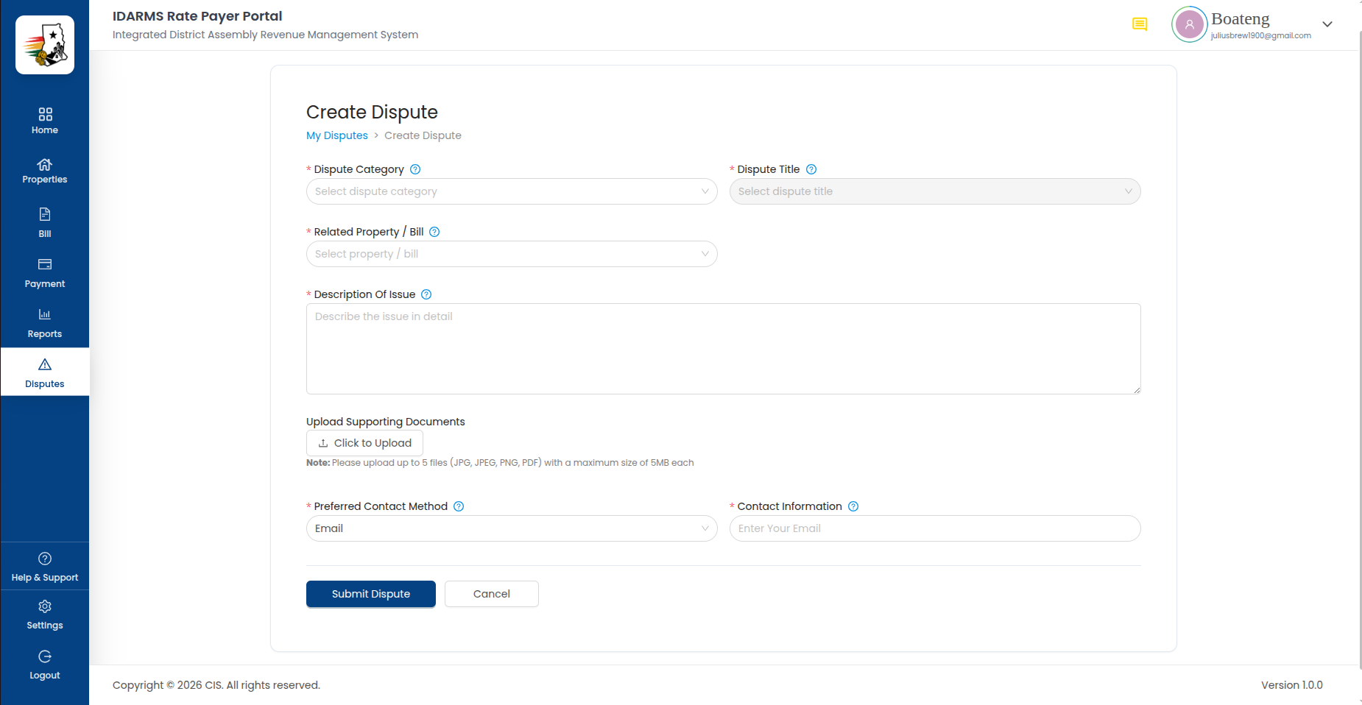The width and height of the screenshot is (1362, 705).
Task: Click the help icon next to Dispute Title
Action: click(811, 169)
